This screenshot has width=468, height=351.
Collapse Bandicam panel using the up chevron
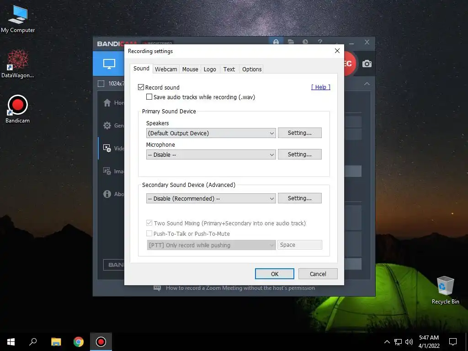point(367,84)
